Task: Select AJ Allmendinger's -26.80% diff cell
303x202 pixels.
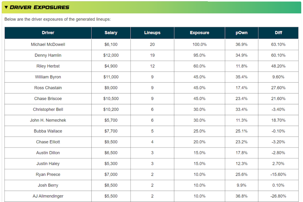Action: (278, 196)
